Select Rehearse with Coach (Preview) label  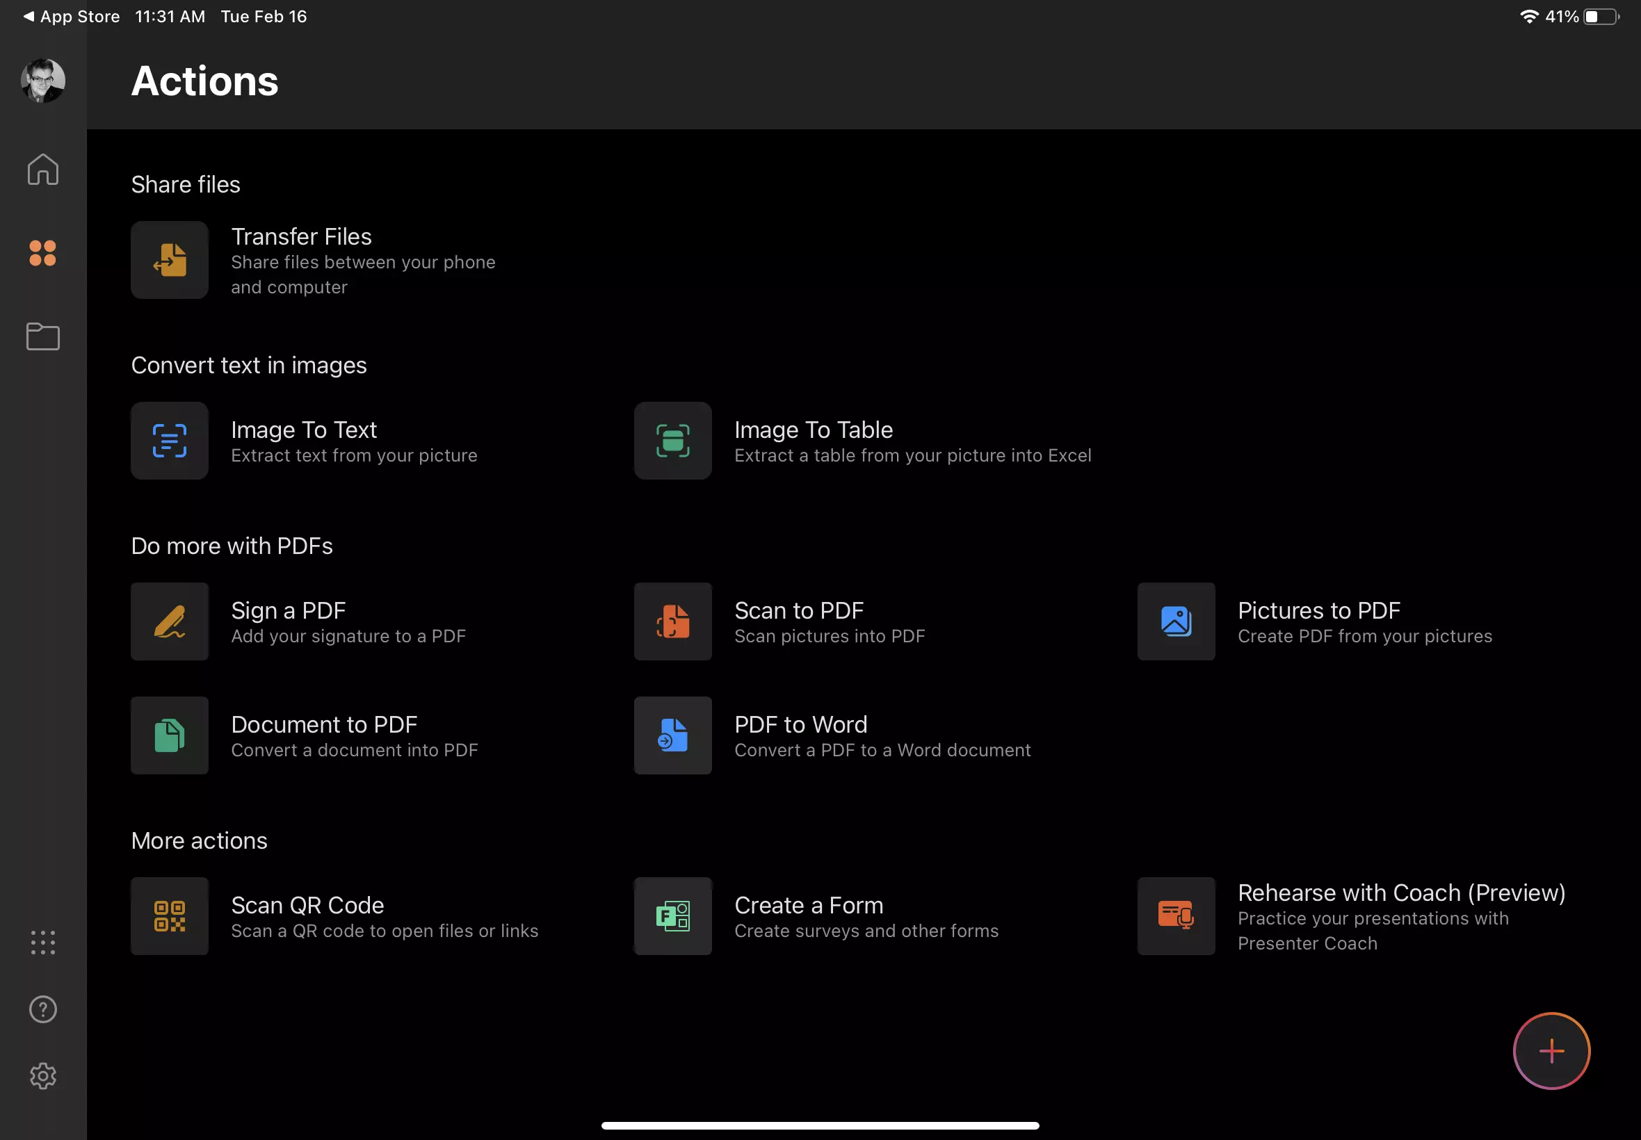coord(1402,893)
